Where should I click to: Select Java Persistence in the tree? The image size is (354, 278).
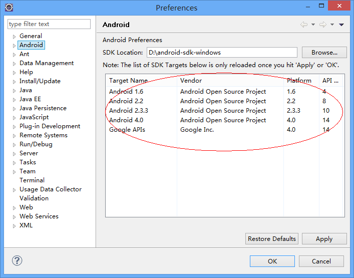(x=43, y=108)
